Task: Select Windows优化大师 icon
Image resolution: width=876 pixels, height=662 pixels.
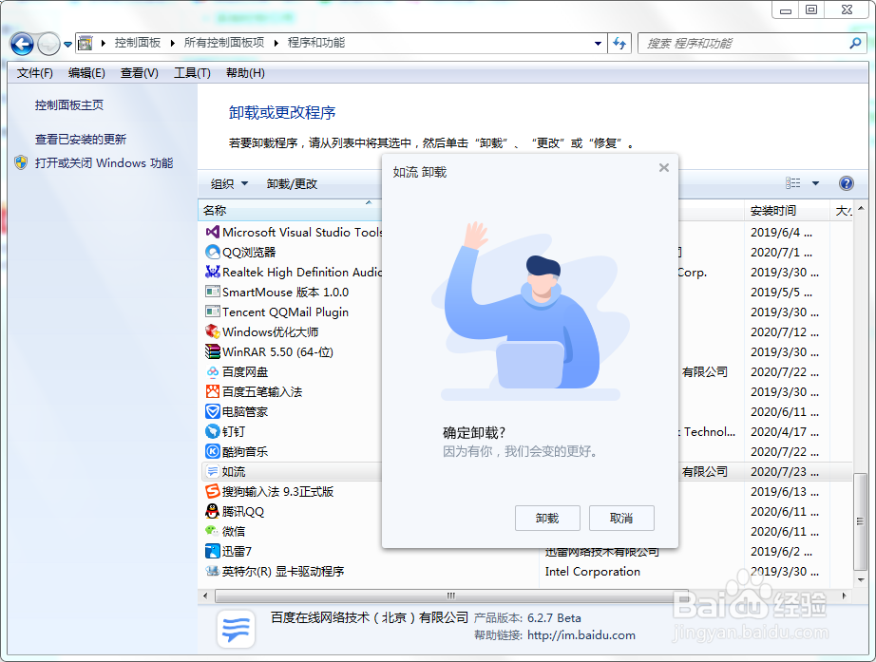Action: [x=212, y=331]
